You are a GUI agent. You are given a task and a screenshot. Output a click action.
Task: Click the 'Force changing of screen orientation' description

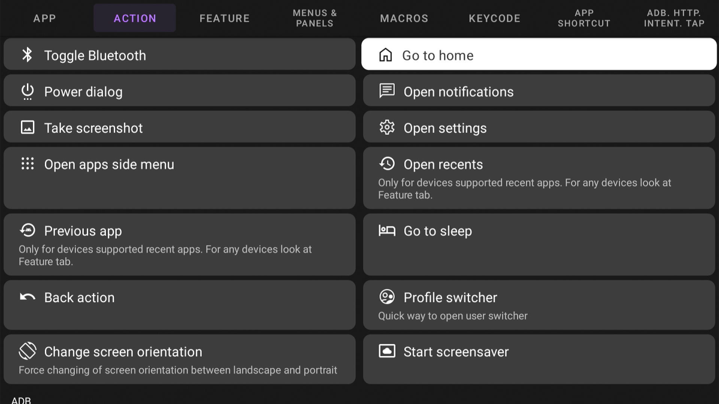pyautogui.click(x=178, y=370)
